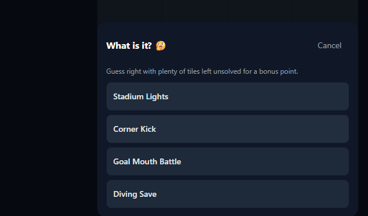Click empty dialog area beside the heading
Screen dimensions: 368x216
point(239,46)
